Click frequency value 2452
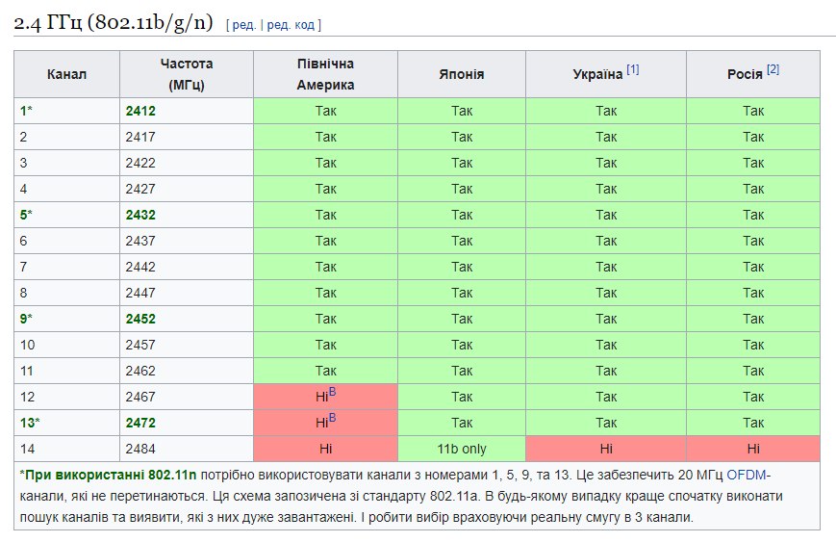Image resolution: width=836 pixels, height=542 pixels. click(140, 319)
